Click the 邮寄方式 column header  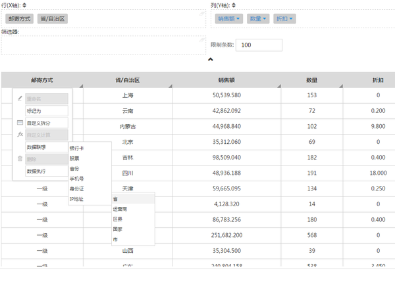(x=42, y=80)
